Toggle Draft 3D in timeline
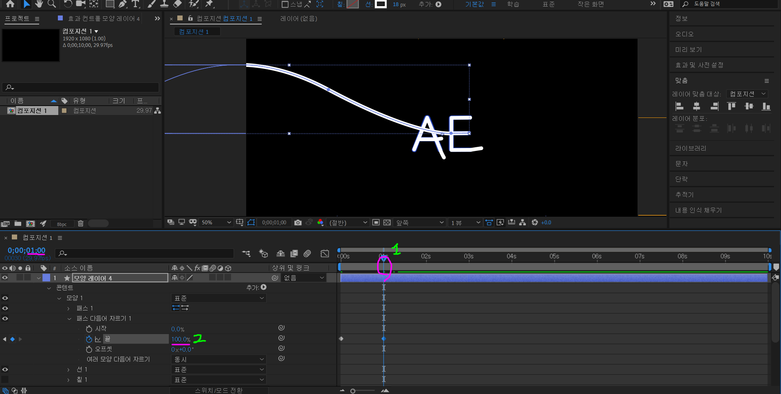Screen dimensions: 781x394 [263, 254]
